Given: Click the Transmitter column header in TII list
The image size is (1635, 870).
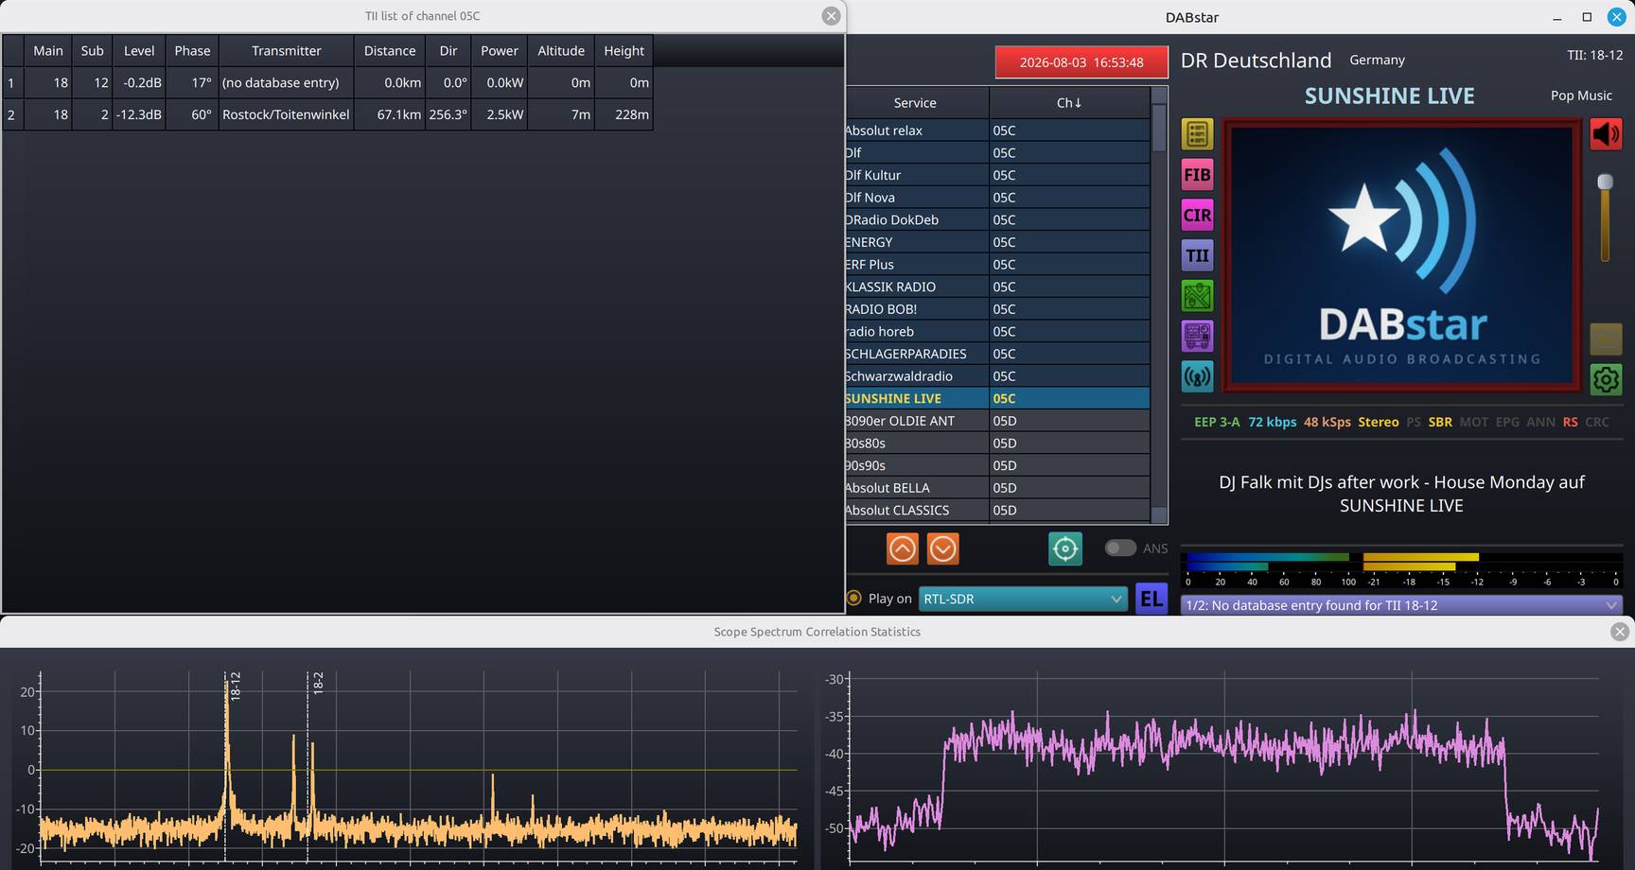Looking at the screenshot, I should pos(286,51).
